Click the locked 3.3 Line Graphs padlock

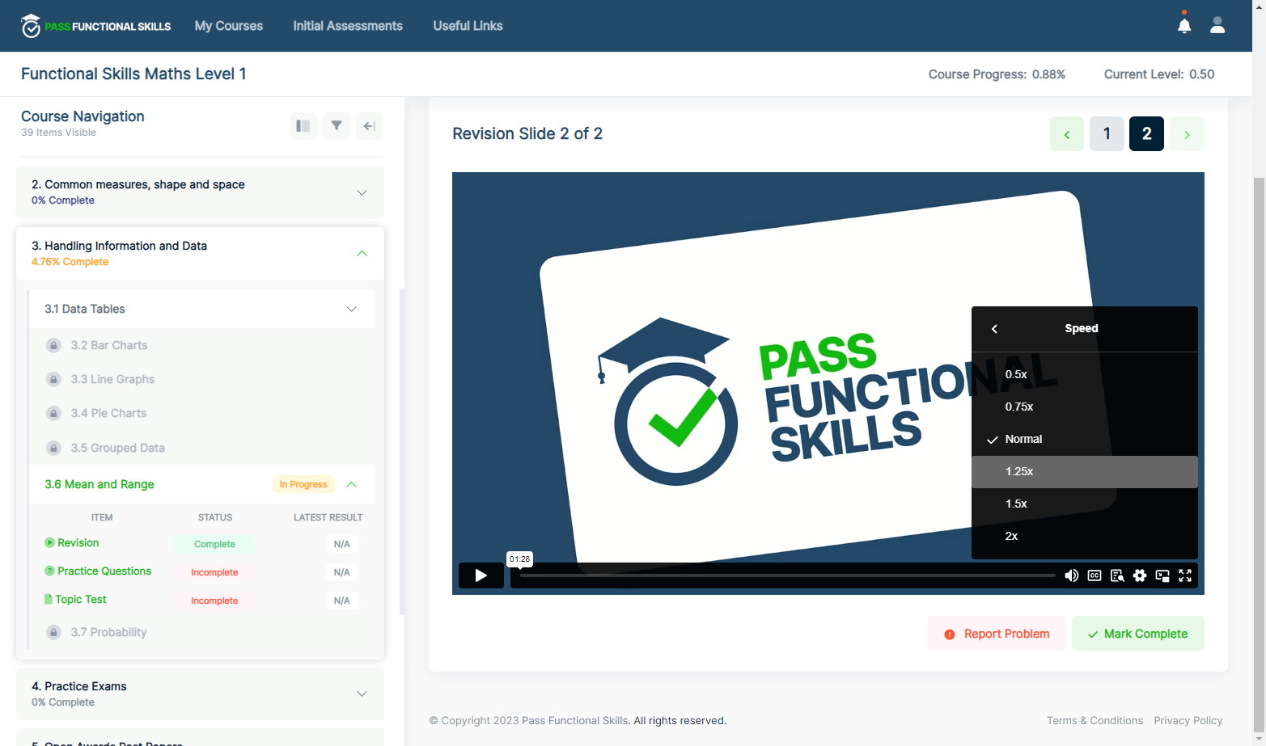[x=53, y=380]
